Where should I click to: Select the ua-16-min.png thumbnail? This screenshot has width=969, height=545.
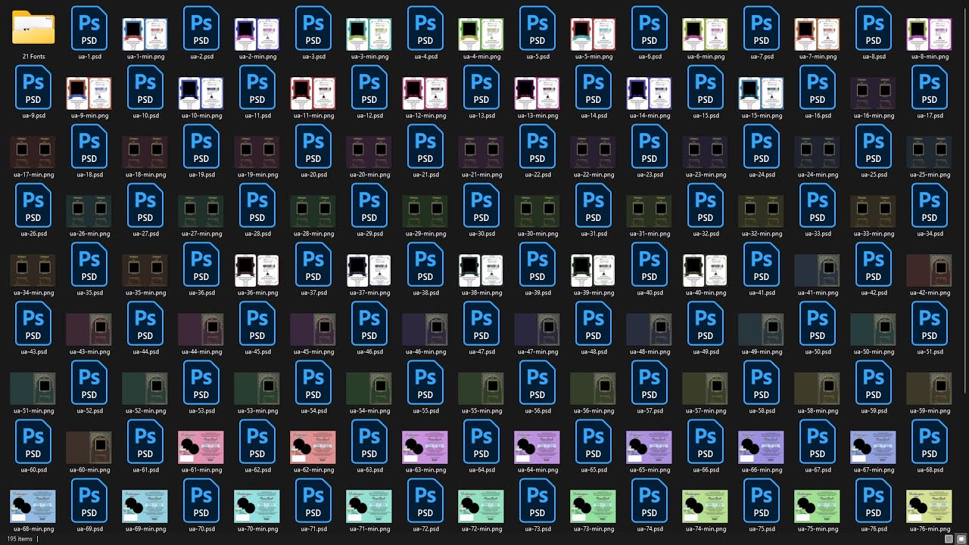click(x=874, y=94)
